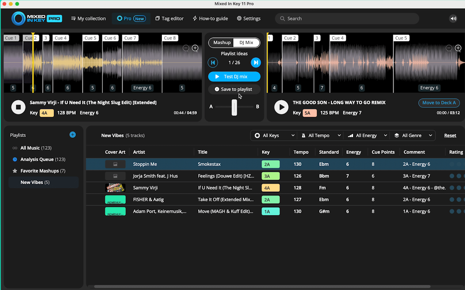Click into the Search field
Image resolution: width=465 pixels, height=290 pixels.
pos(347,19)
